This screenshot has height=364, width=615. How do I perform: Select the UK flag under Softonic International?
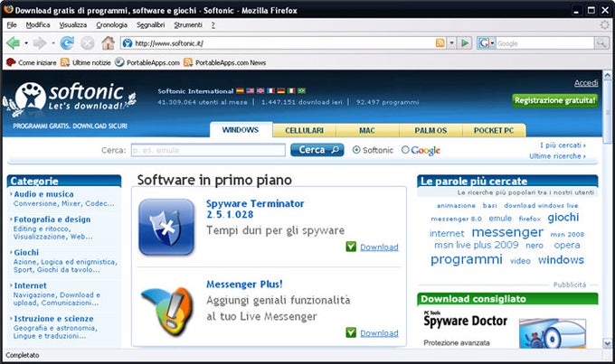coord(260,90)
